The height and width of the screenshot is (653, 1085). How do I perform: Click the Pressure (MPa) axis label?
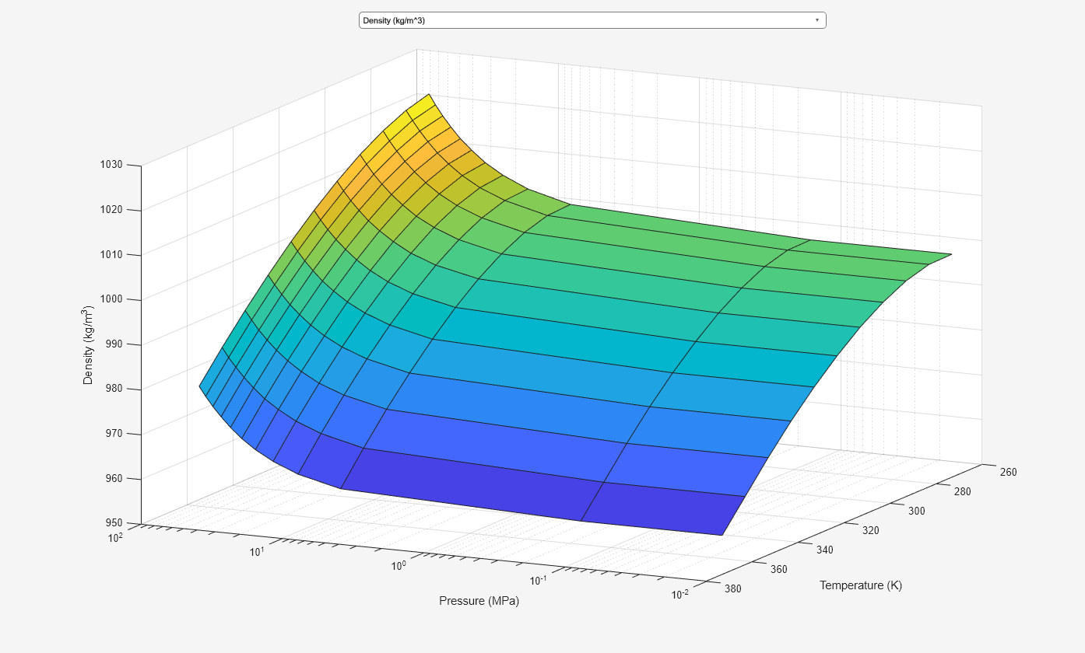pos(479,600)
